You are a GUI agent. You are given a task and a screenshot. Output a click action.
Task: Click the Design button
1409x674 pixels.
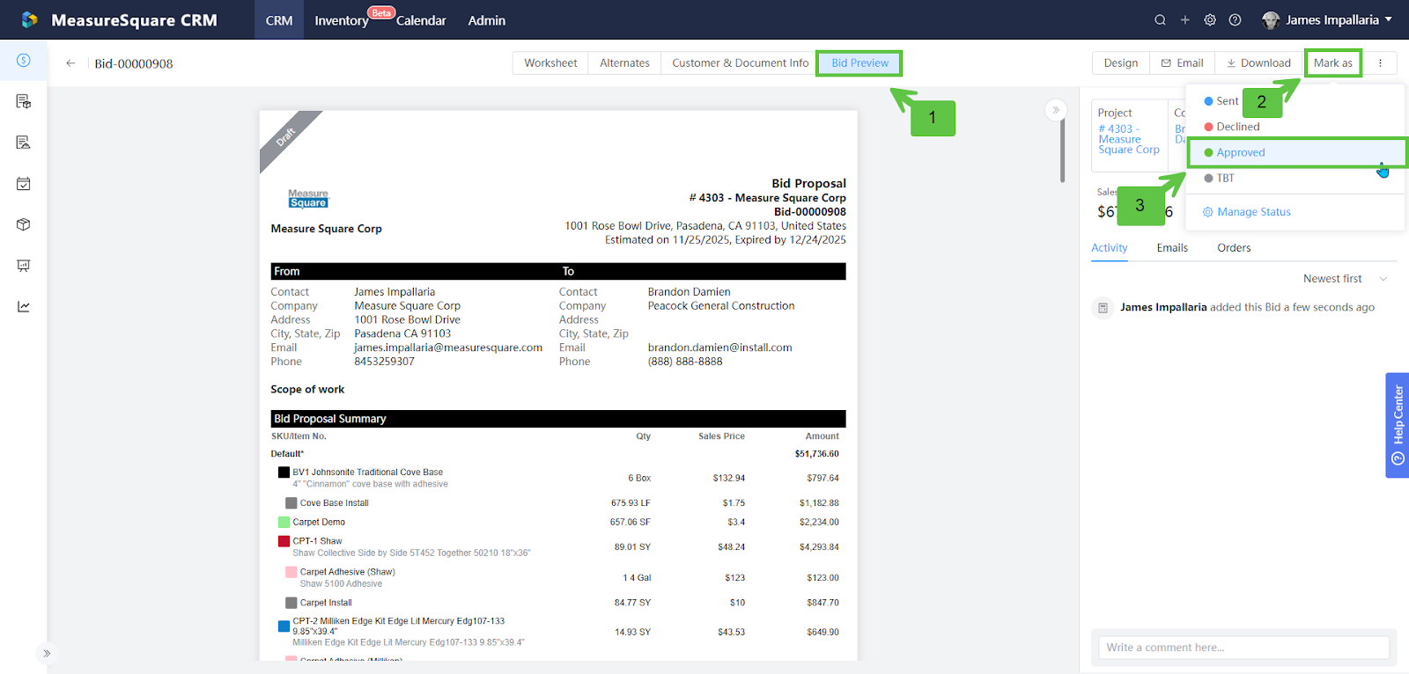coord(1121,63)
